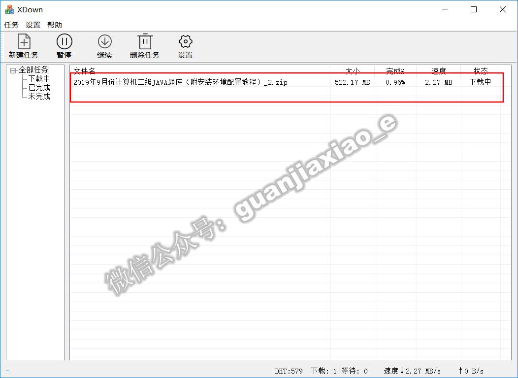
Task: Open the 设置 menu in menu bar
Action: pos(32,25)
